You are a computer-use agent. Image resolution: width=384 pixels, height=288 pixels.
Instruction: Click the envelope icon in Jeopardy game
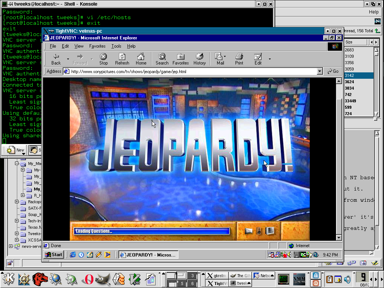click(248, 231)
